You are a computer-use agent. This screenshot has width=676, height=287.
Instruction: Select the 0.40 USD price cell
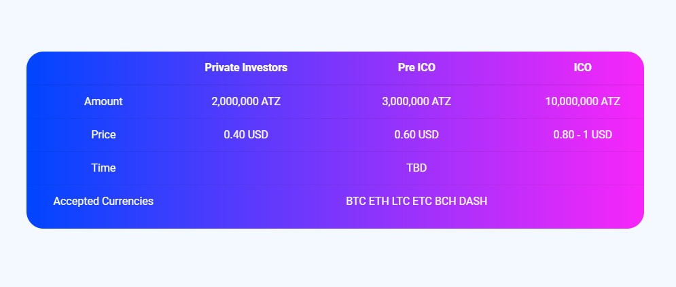[246, 134]
